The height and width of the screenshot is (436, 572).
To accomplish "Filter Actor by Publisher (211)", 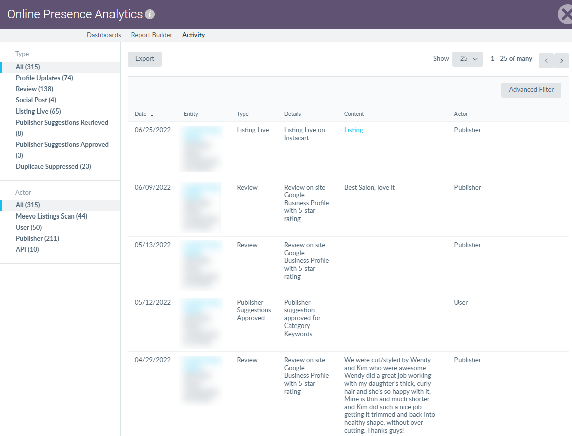I will tap(37, 238).
